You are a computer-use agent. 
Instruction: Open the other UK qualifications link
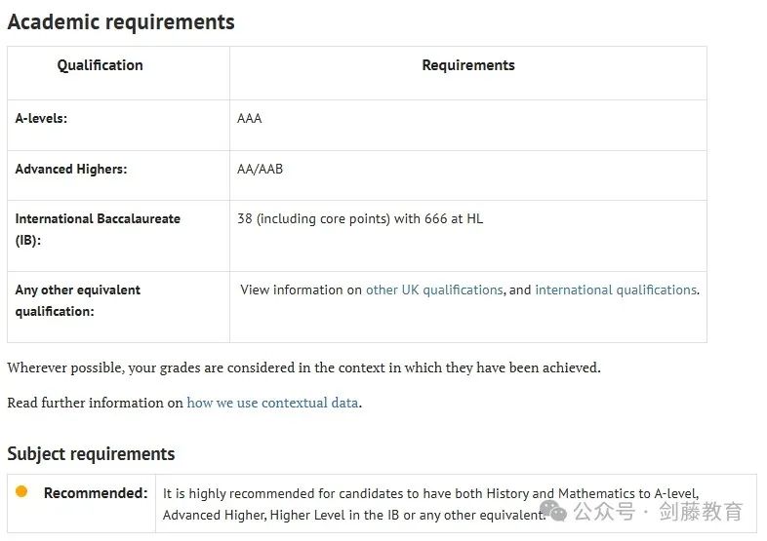tap(434, 290)
